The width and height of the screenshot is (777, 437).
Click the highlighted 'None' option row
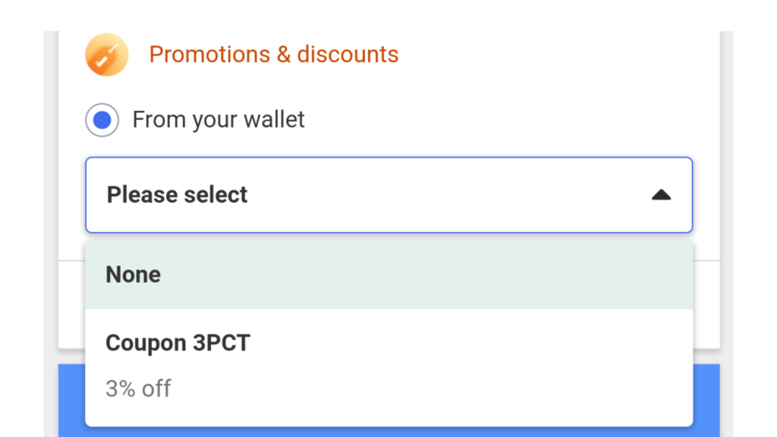389,275
